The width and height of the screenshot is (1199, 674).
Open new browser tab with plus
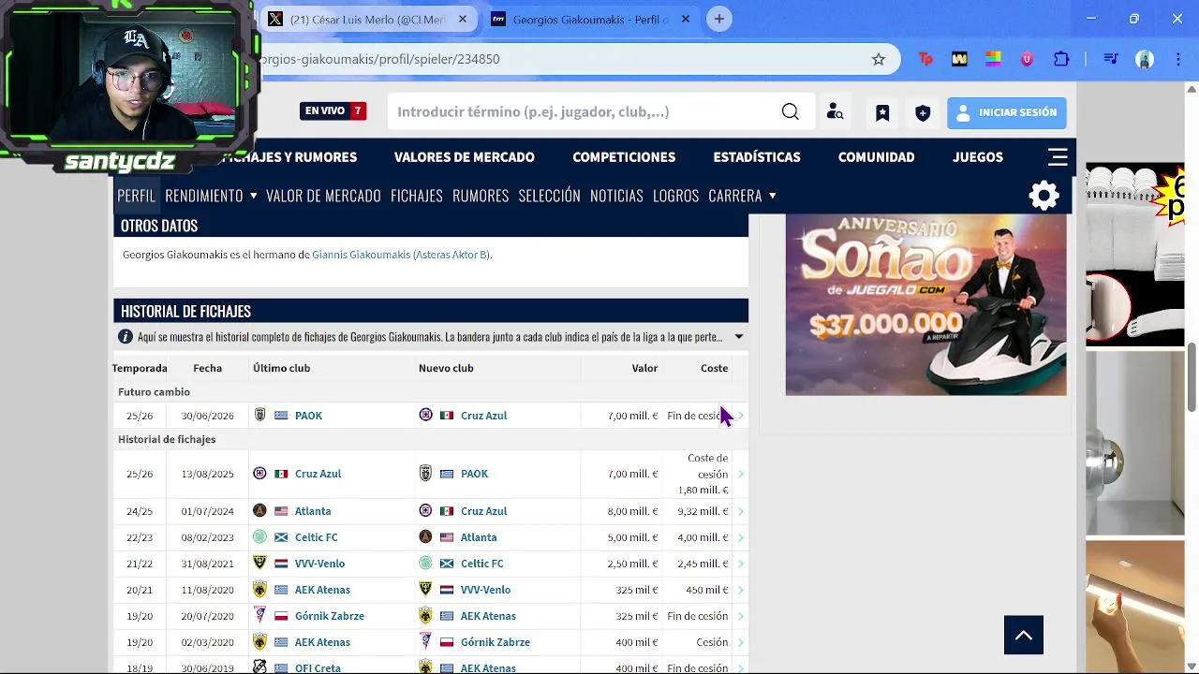pyautogui.click(x=718, y=19)
